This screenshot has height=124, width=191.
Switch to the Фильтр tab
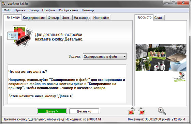pyautogui.click(x=53, y=18)
